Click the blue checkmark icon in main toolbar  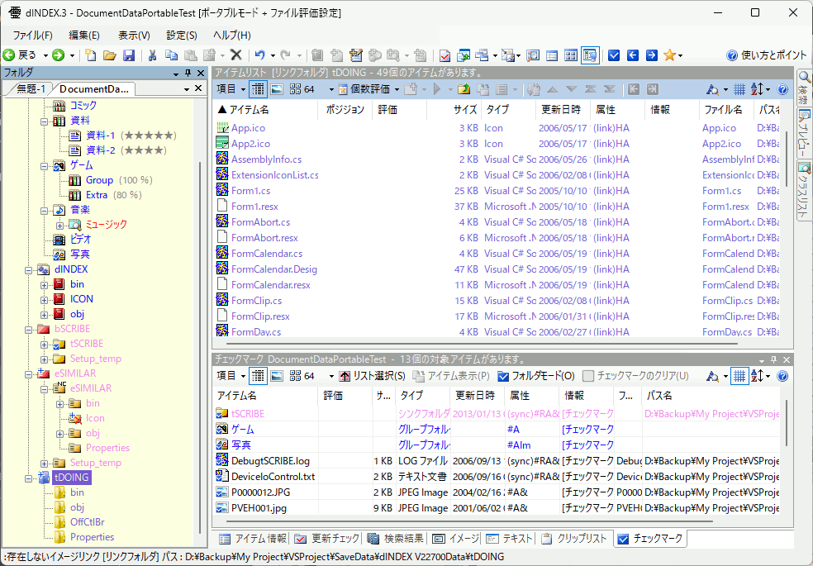click(614, 55)
